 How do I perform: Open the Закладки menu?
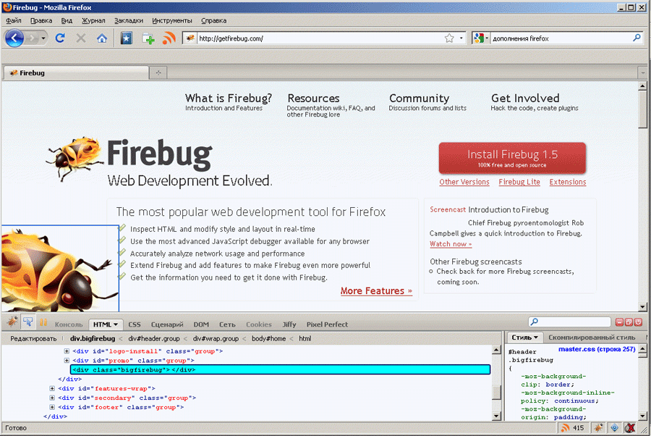click(x=129, y=20)
